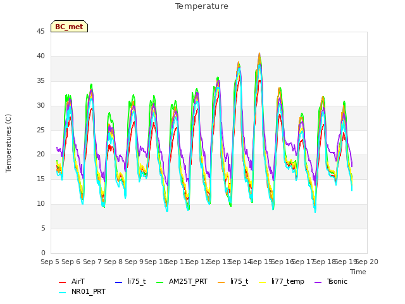
Task: Click the Sep 8 x-axis tick label
Action: (113, 262)
